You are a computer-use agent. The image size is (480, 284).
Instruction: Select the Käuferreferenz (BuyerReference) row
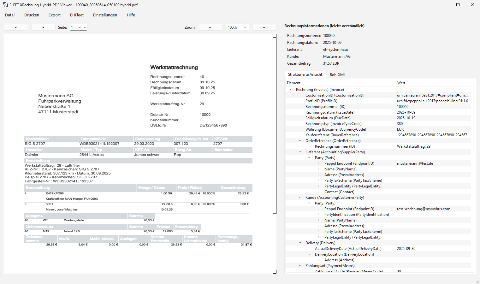[x=378, y=135]
